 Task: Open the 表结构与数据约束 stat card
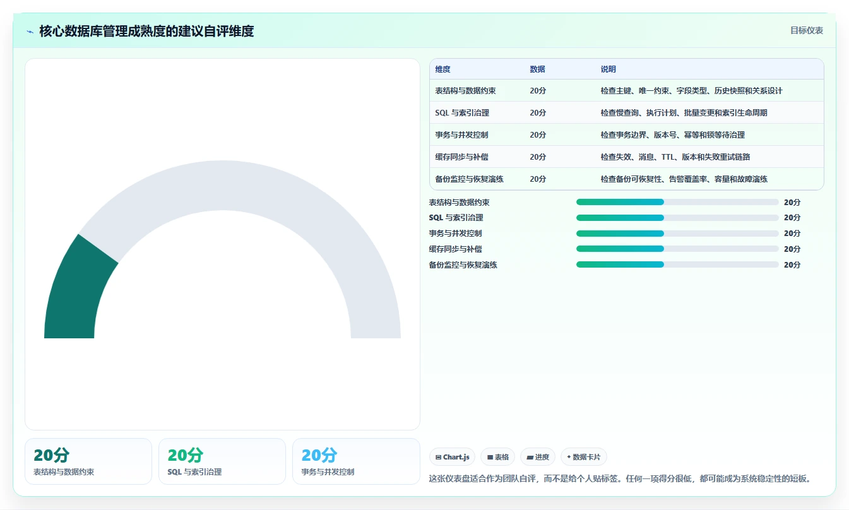pyautogui.click(x=88, y=461)
